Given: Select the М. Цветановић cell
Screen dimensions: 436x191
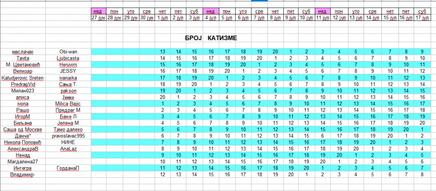Looking at the screenshot, I should pos(23,65).
